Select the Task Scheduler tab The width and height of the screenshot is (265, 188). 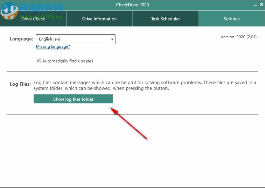point(165,19)
